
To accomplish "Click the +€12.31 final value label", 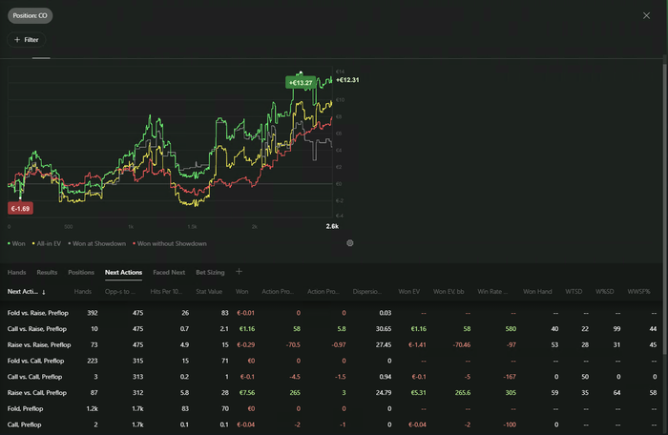I will pos(347,80).
